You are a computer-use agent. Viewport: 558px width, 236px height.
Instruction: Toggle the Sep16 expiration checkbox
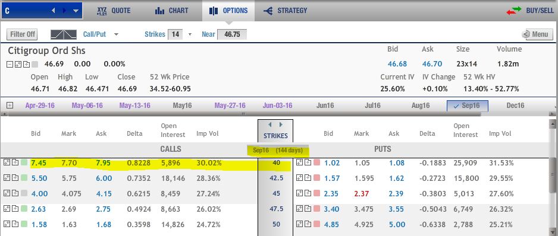[x=456, y=106]
